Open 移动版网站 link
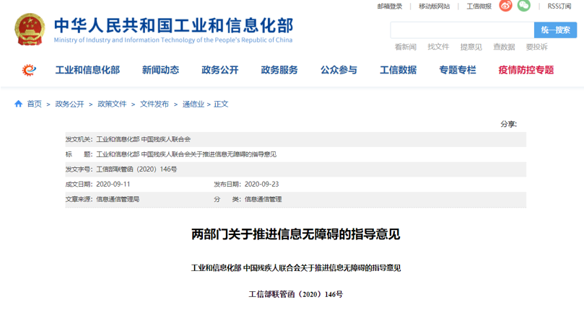 [x=434, y=6]
